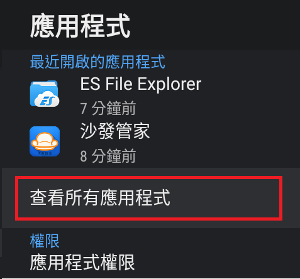Click the 應用程式 page title
The height and width of the screenshot is (279, 300).
click(81, 26)
